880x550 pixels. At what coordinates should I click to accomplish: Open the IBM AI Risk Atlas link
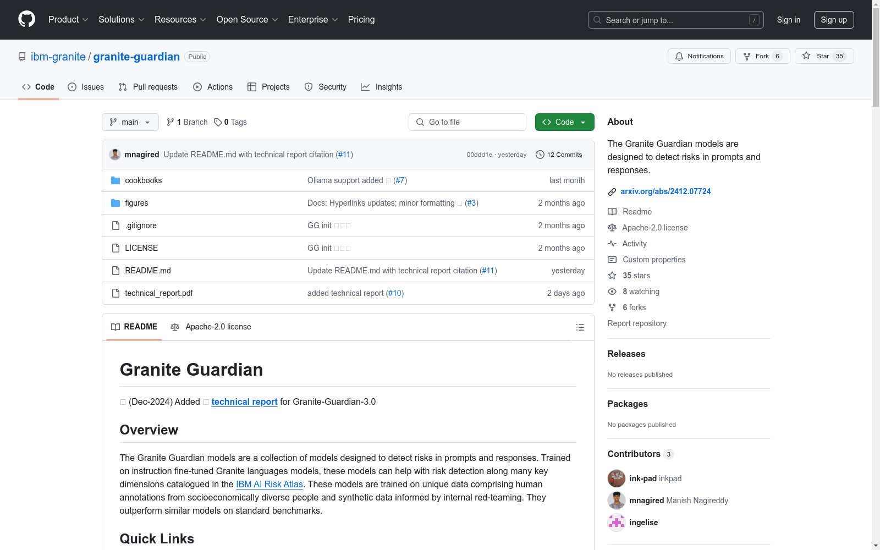269,484
